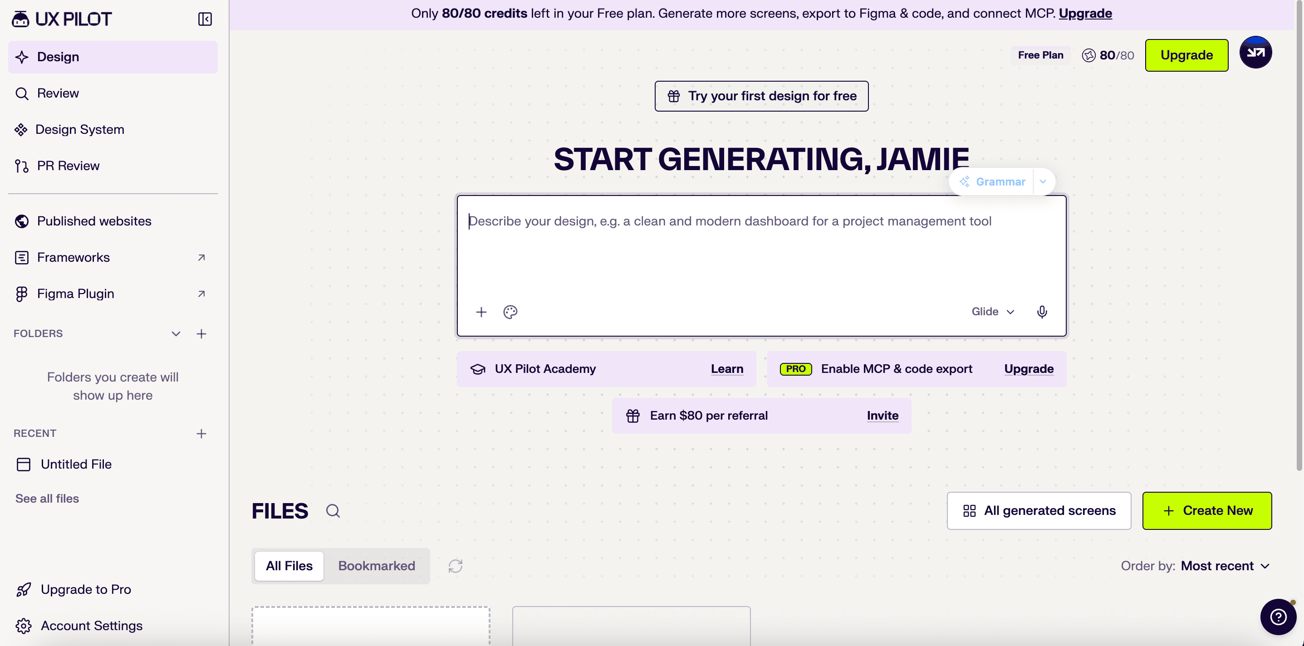Select the All Files tab

pos(289,566)
